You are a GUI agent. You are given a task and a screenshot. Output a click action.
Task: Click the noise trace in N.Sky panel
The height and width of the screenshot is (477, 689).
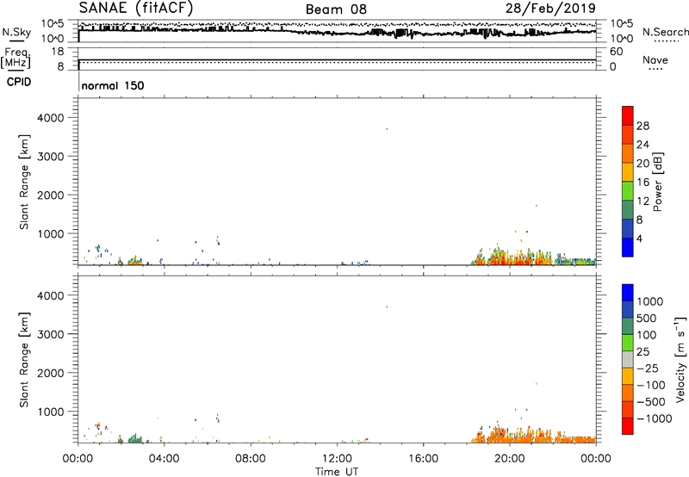tap(337, 32)
